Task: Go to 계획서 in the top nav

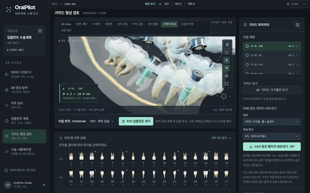Action: (x=191, y=4)
